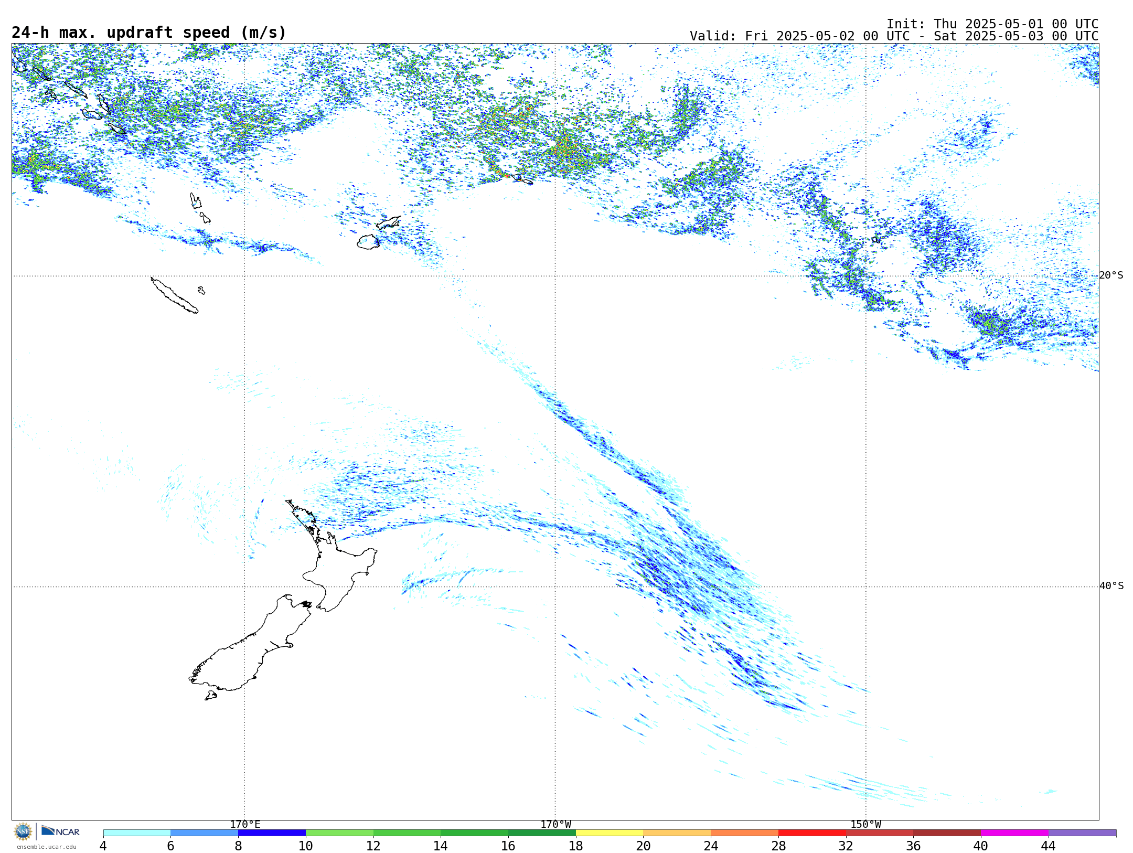Click Stewart Island below the South Island

[211, 696]
